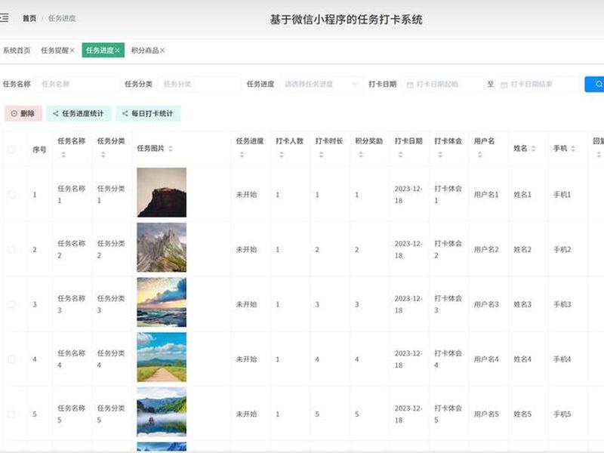Image resolution: width=604 pixels, height=453 pixels.
Task: Sort by 姓名 column
Action: point(534,148)
